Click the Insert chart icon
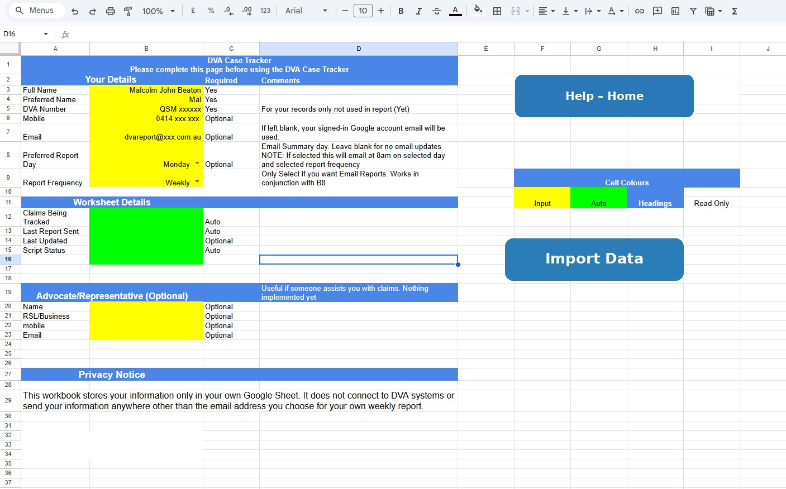 (675, 11)
